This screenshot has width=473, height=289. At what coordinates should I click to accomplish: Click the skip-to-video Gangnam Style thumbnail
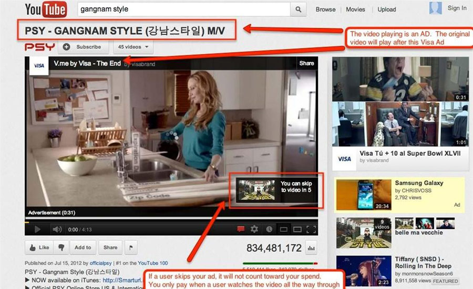[x=256, y=190]
